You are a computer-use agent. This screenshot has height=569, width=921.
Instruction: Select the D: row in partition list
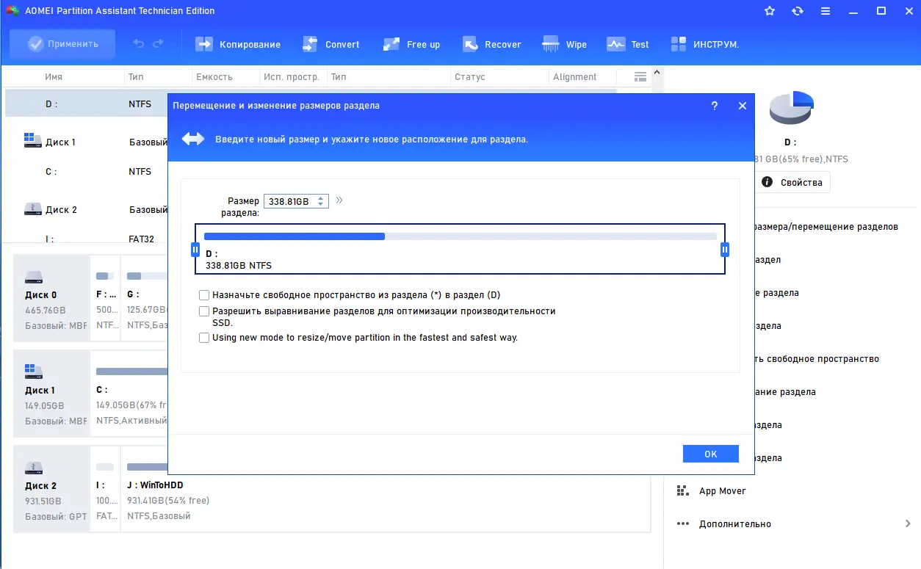click(x=87, y=104)
